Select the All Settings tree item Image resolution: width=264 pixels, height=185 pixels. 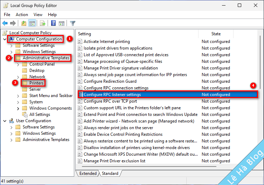point(40,114)
